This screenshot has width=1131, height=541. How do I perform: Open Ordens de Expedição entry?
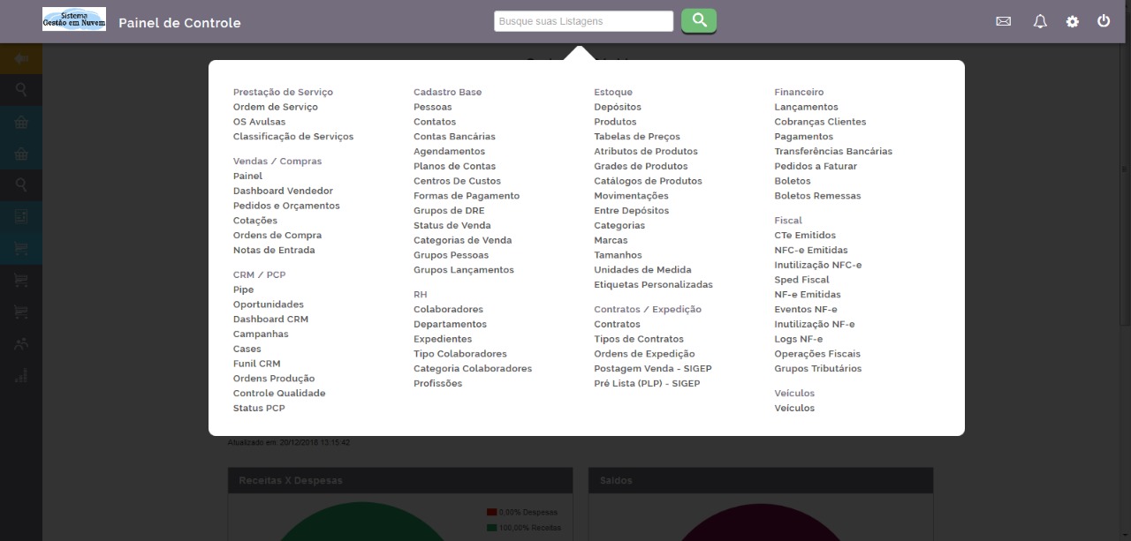(644, 354)
